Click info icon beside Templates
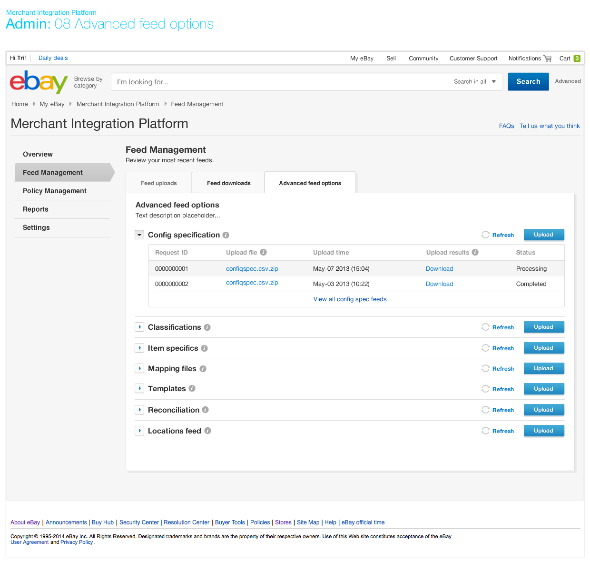This screenshot has height=571, width=590. 192,388
